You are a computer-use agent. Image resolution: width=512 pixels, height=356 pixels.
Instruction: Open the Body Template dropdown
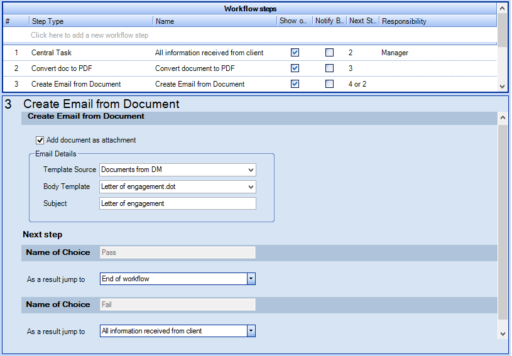251,187
